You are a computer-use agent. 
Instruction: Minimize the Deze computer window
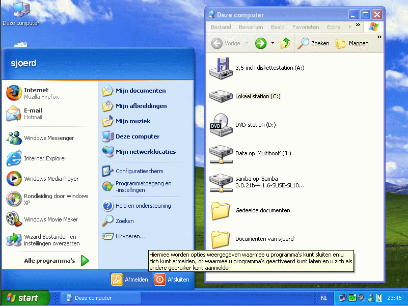pos(353,15)
